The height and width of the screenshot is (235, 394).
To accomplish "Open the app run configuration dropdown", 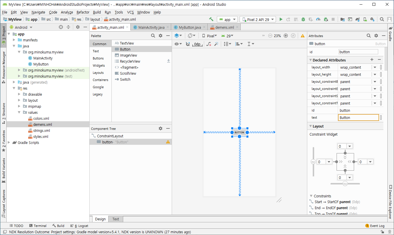I will pyautogui.click(x=227, y=20).
